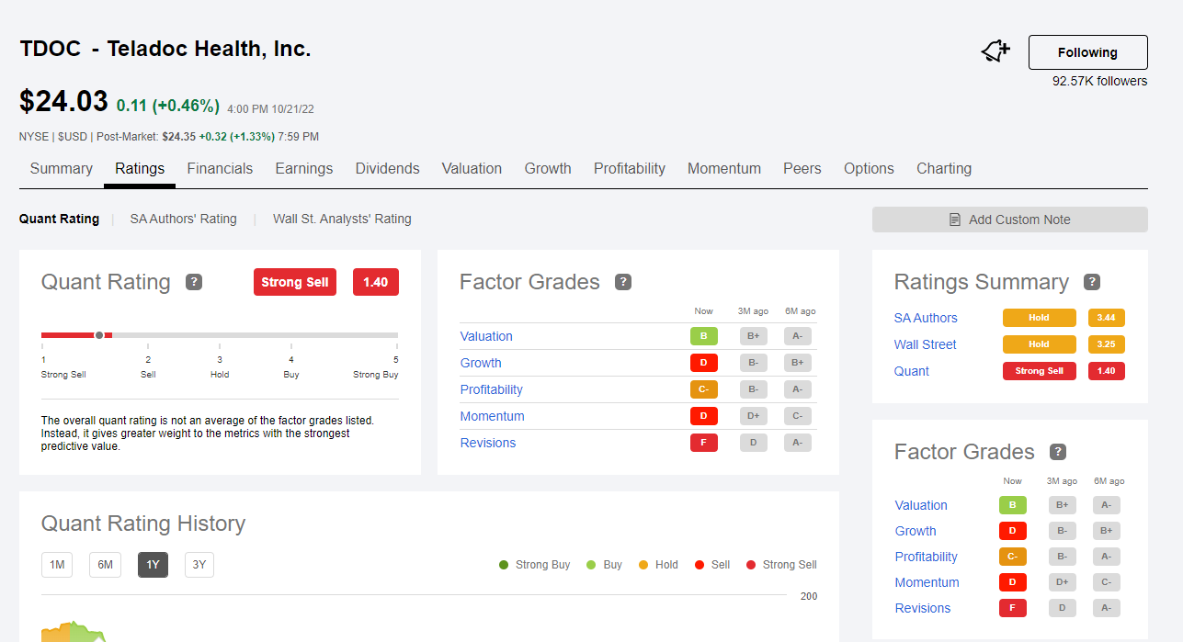This screenshot has height=642, width=1183.
Task: Open the Financials tab
Action: (220, 169)
